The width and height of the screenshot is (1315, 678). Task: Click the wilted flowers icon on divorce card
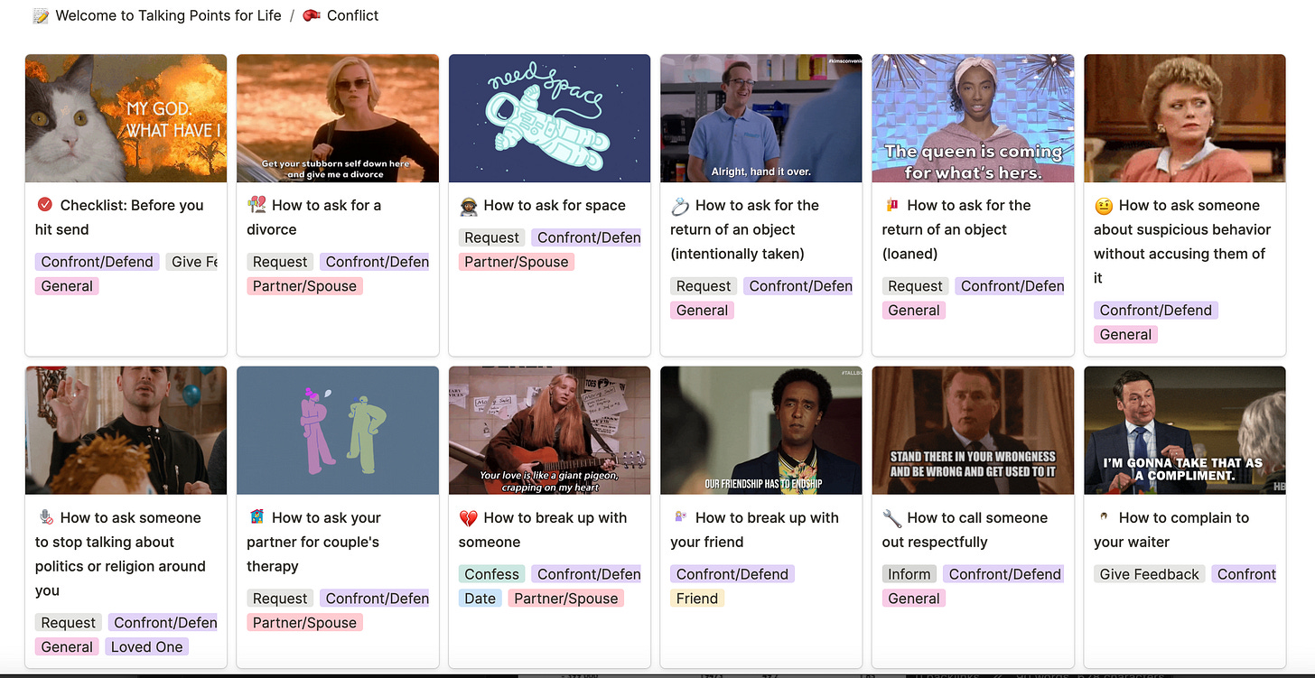point(256,205)
